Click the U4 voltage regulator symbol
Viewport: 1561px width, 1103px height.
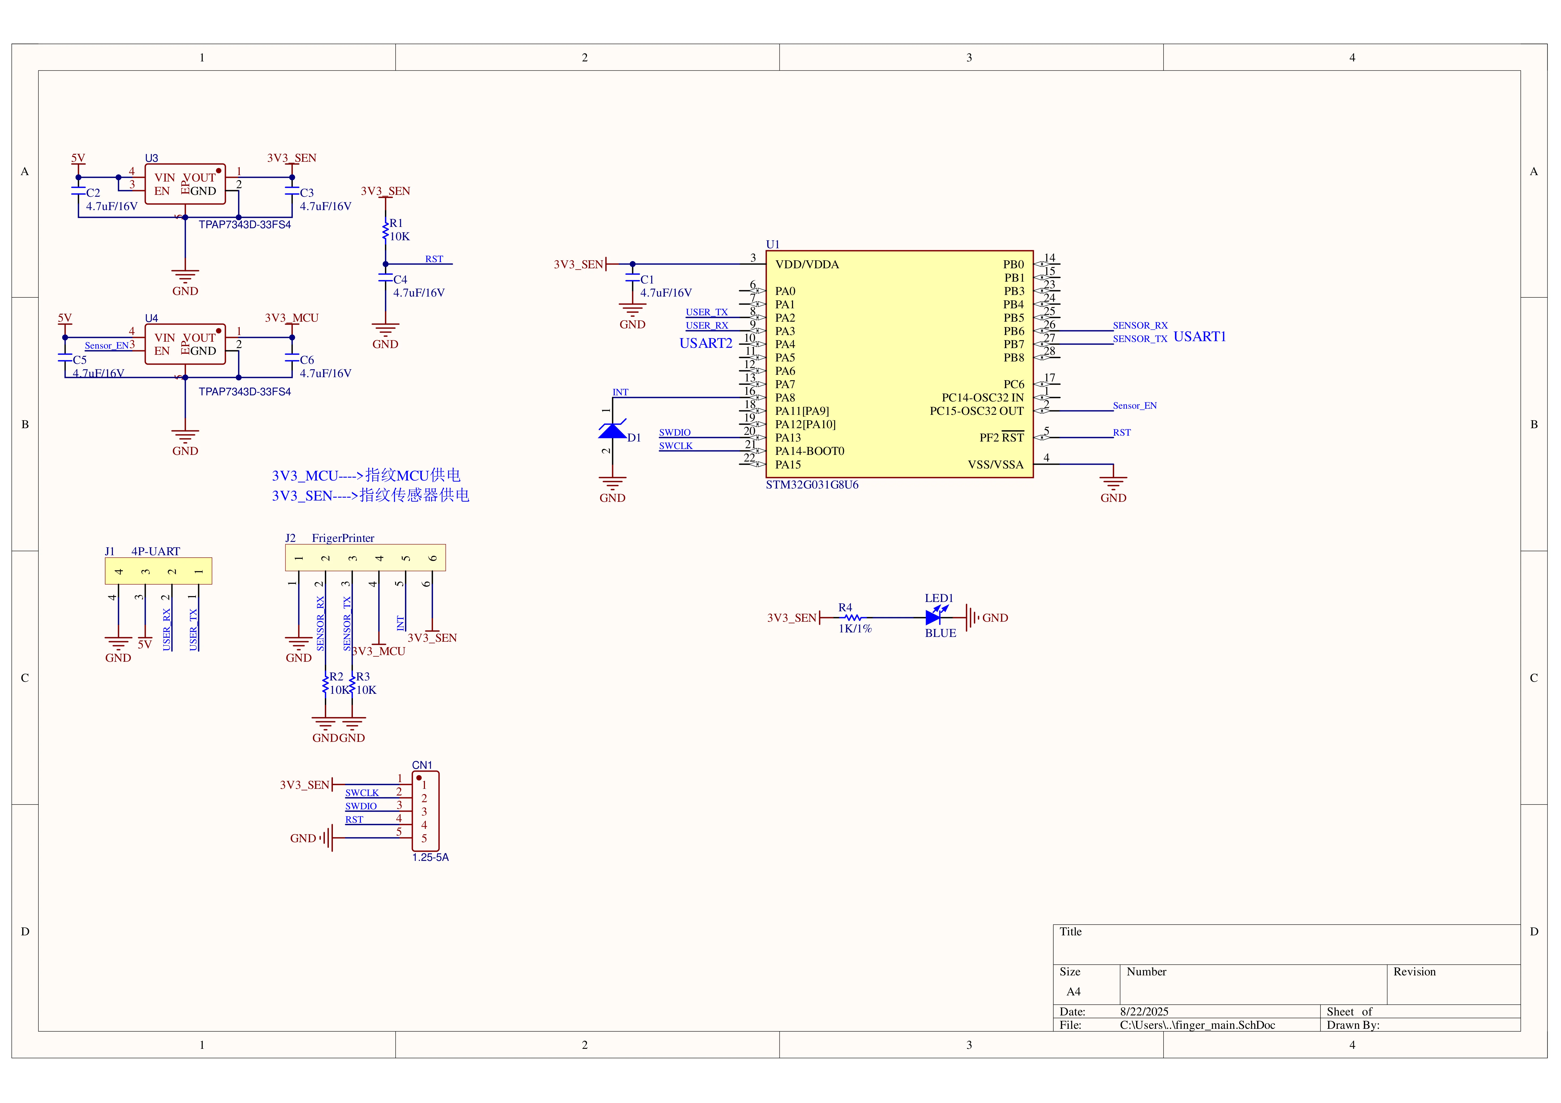[x=185, y=344]
